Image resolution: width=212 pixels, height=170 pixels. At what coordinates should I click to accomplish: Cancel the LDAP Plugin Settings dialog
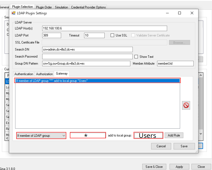161,146
